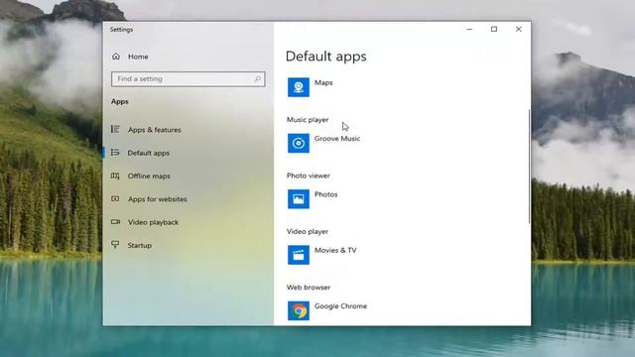The height and width of the screenshot is (357, 635).
Task: Click the vertical scrollbar of Default apps
Action: (x=529, y=166)
